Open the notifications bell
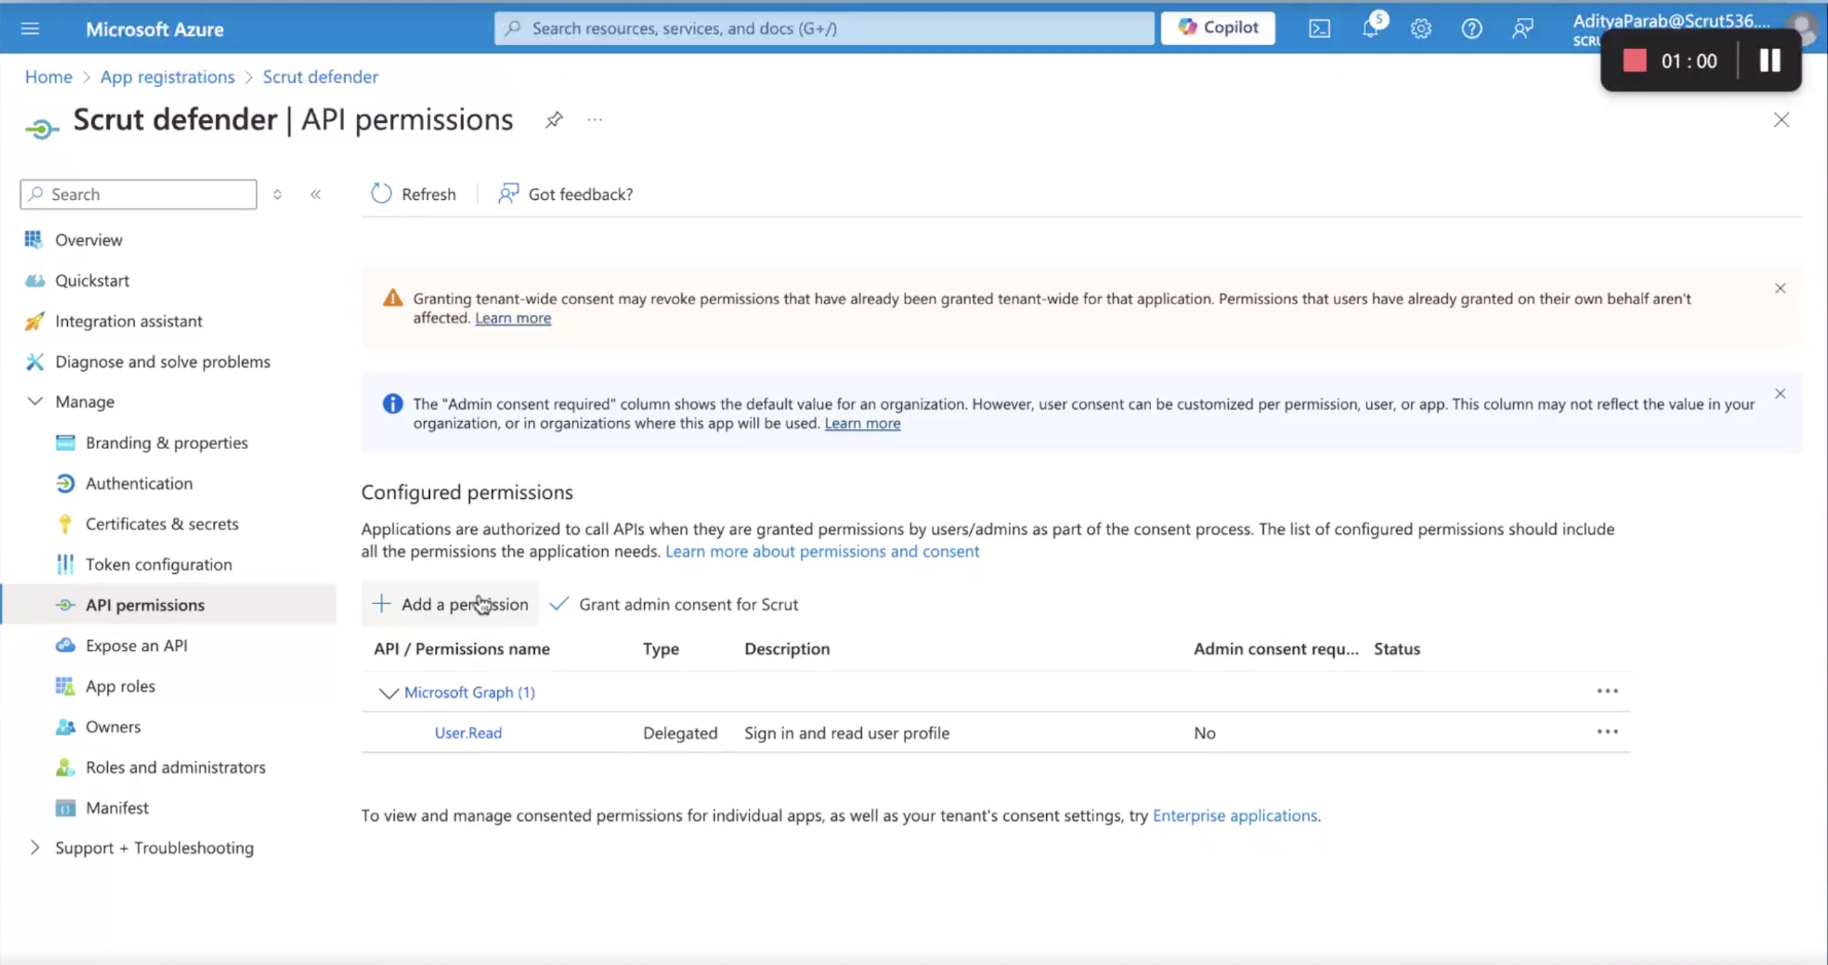 pyautogui.click(x=1370, y=29)
